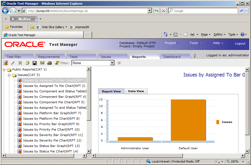The height and width of the screenshot is (165, 251).
Task: Click the new report icon in toolbar
Action: [x=6, y=63]
